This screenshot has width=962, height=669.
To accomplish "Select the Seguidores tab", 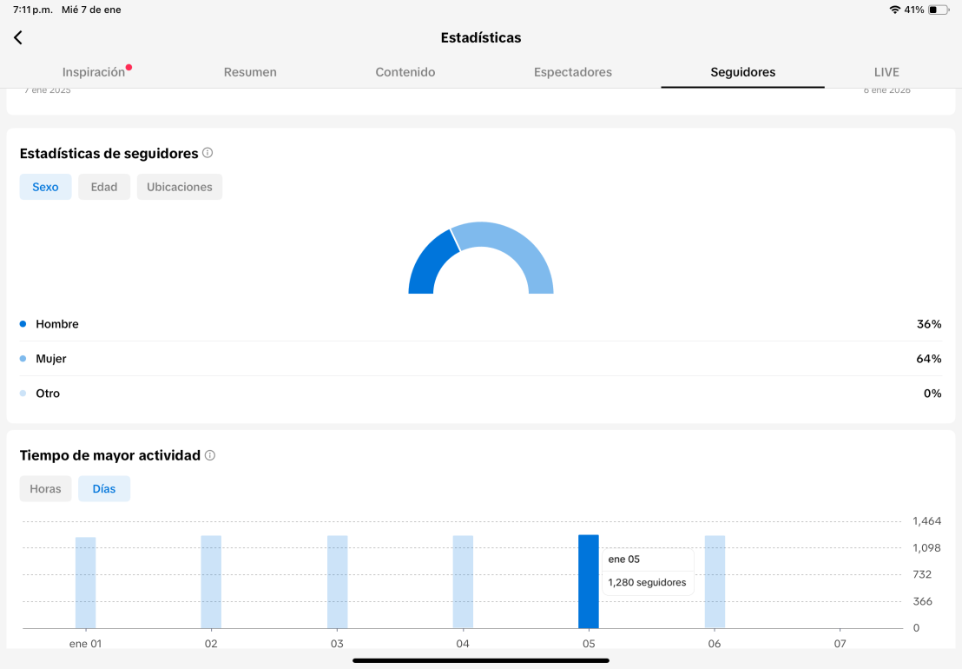I will tap(742, 72).
